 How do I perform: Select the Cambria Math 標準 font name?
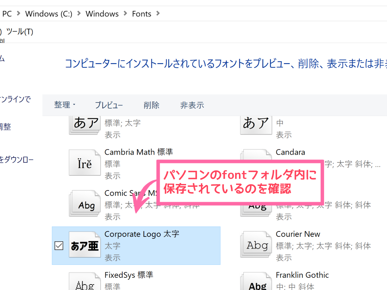(139, 152)
